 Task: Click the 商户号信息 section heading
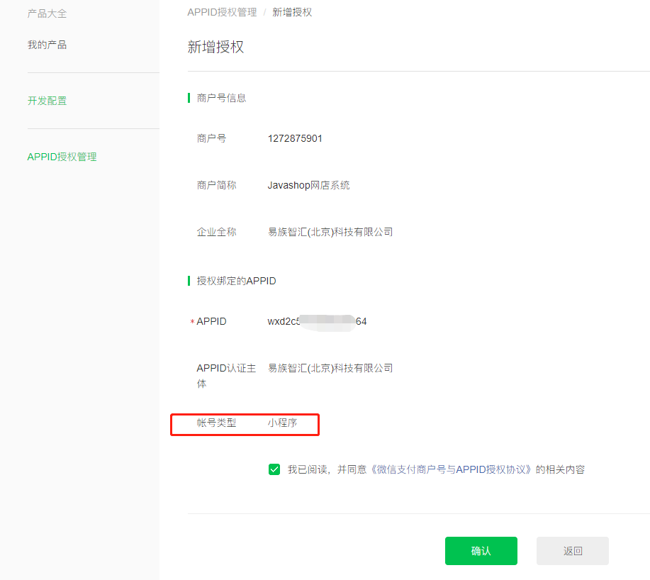pos(221,99)
